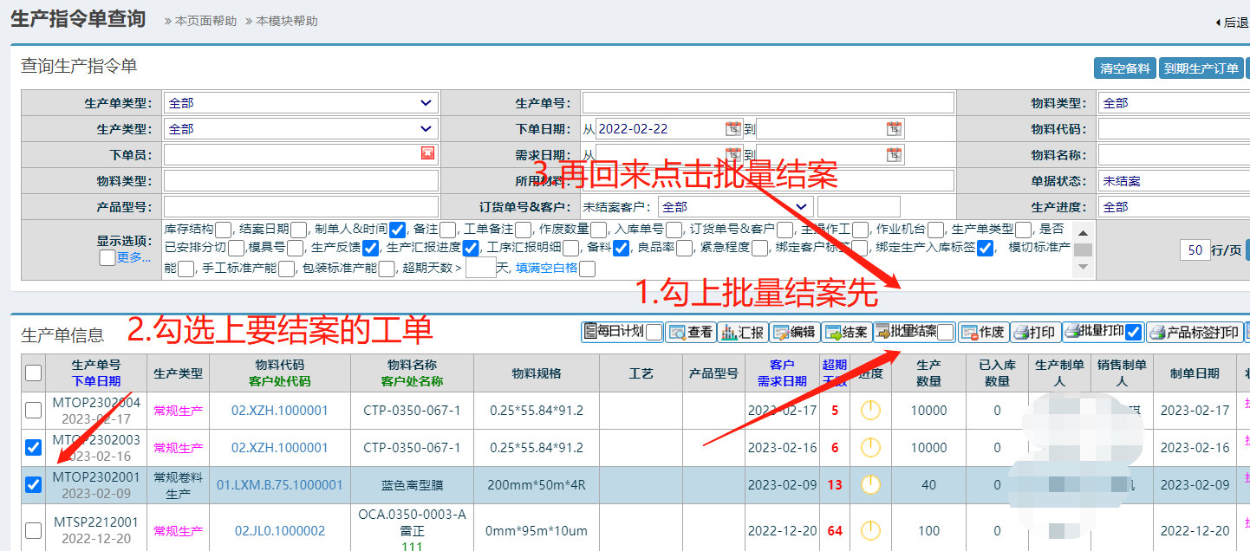Open material code 01.LXM.B.75.1000001 link
Screen dimensions: 1250x551
click(279, 485)
